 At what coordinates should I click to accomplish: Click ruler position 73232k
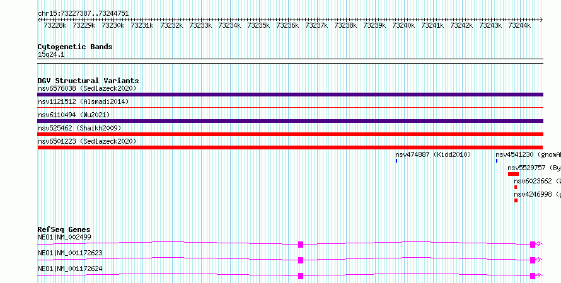pyautogui.click(x=171, y=25)
